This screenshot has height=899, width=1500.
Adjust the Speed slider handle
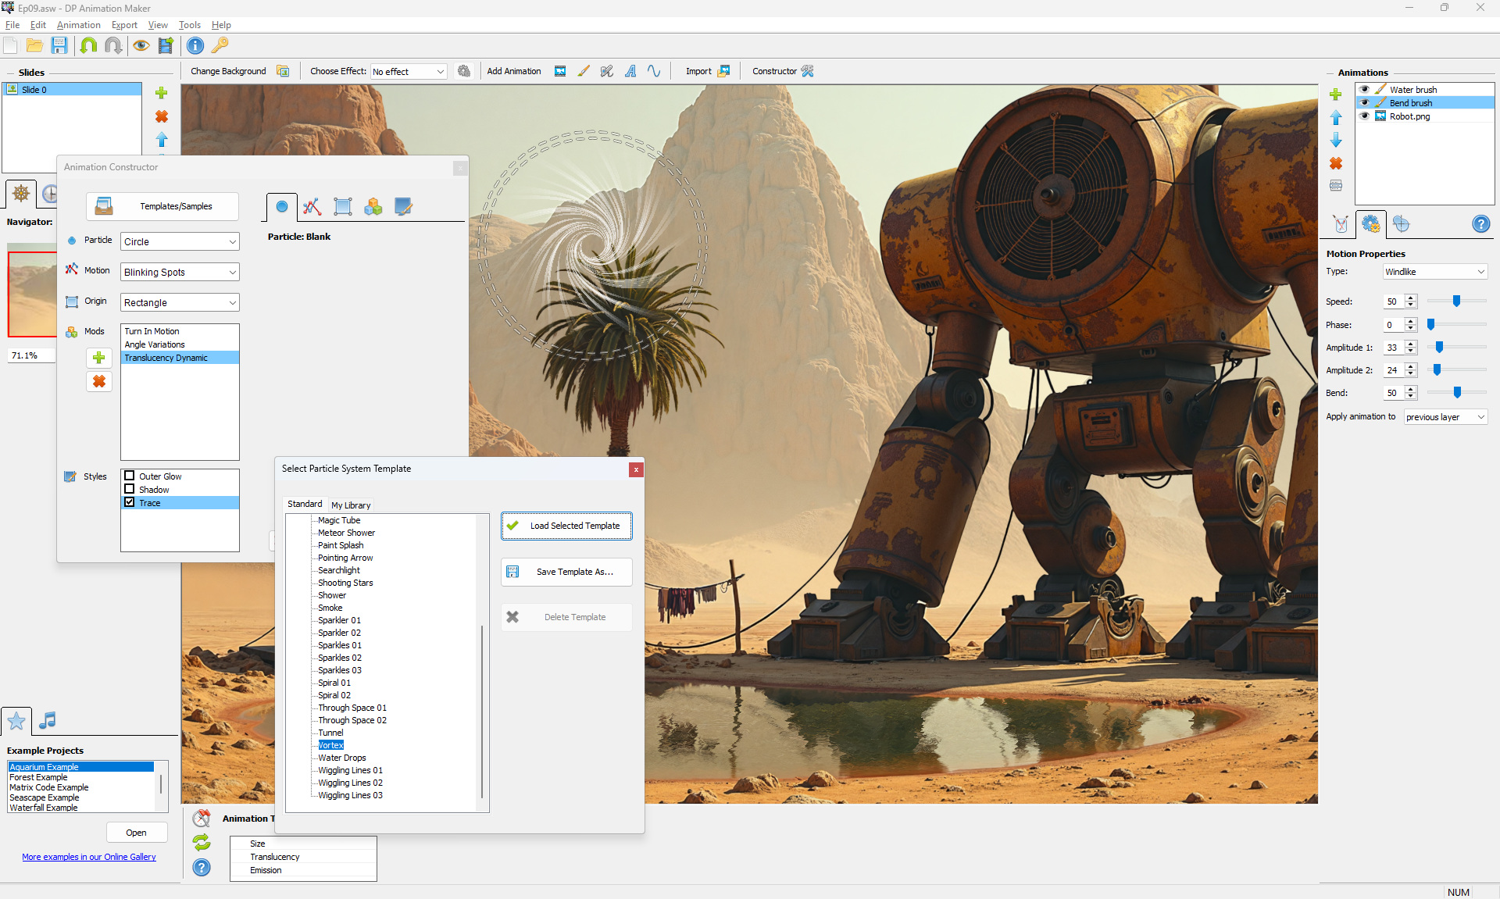coord(1456,301)
